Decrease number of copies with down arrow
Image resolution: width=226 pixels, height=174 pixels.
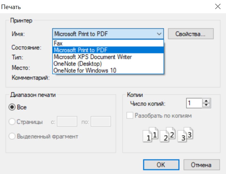coord(206,105)
